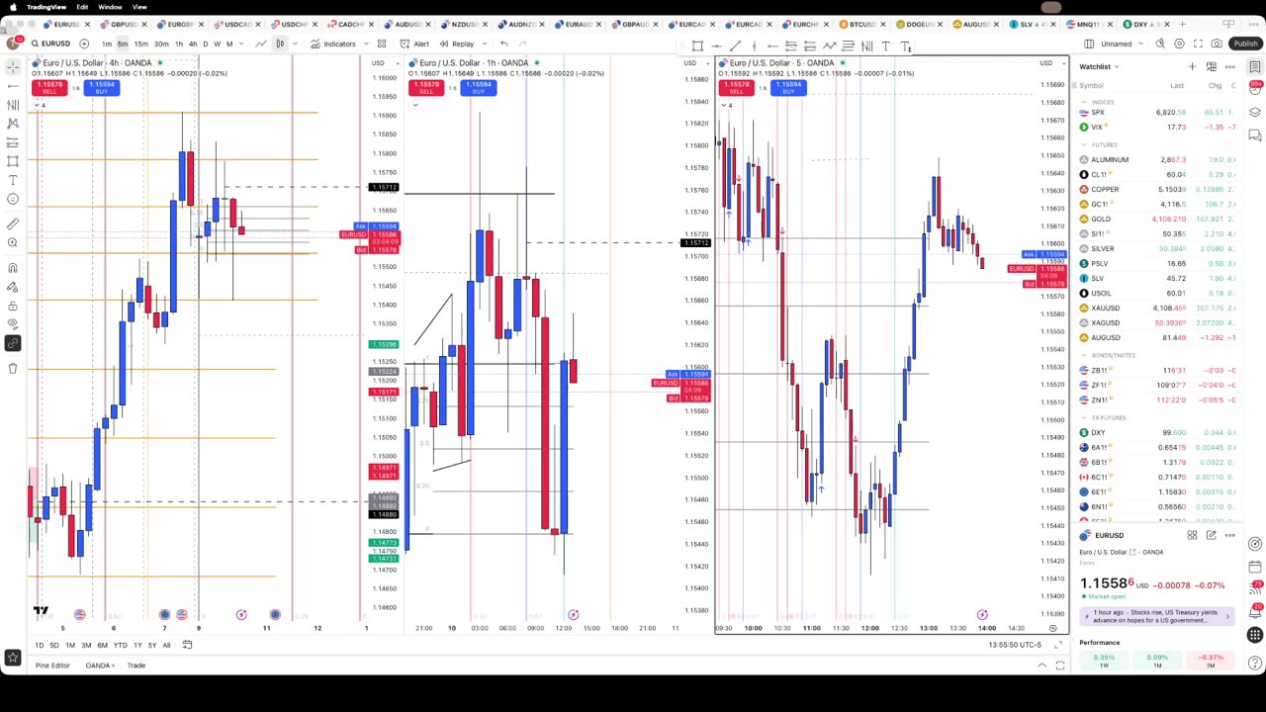Viewport: 1266px width, 712px height.
Task: Switch to the DOGEUSD tab
Action: click(919, 24)
